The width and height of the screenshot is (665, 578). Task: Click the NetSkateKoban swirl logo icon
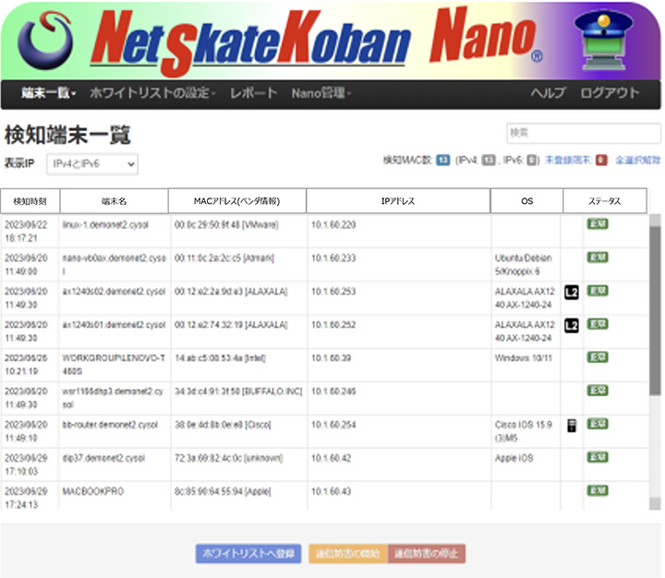point(44,39)
